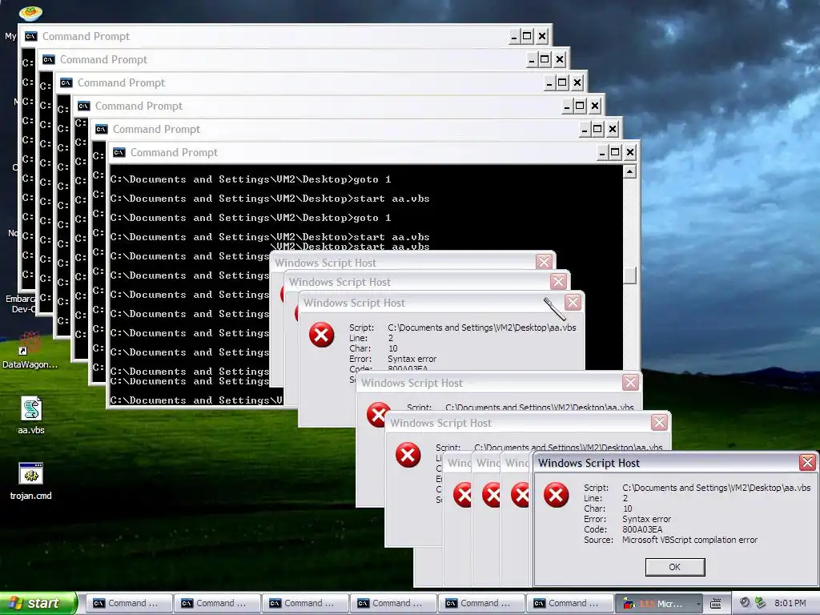820x615 pixels.
Task: Minimize the frontmost Command Prompt window
Action: coord(602,152)
